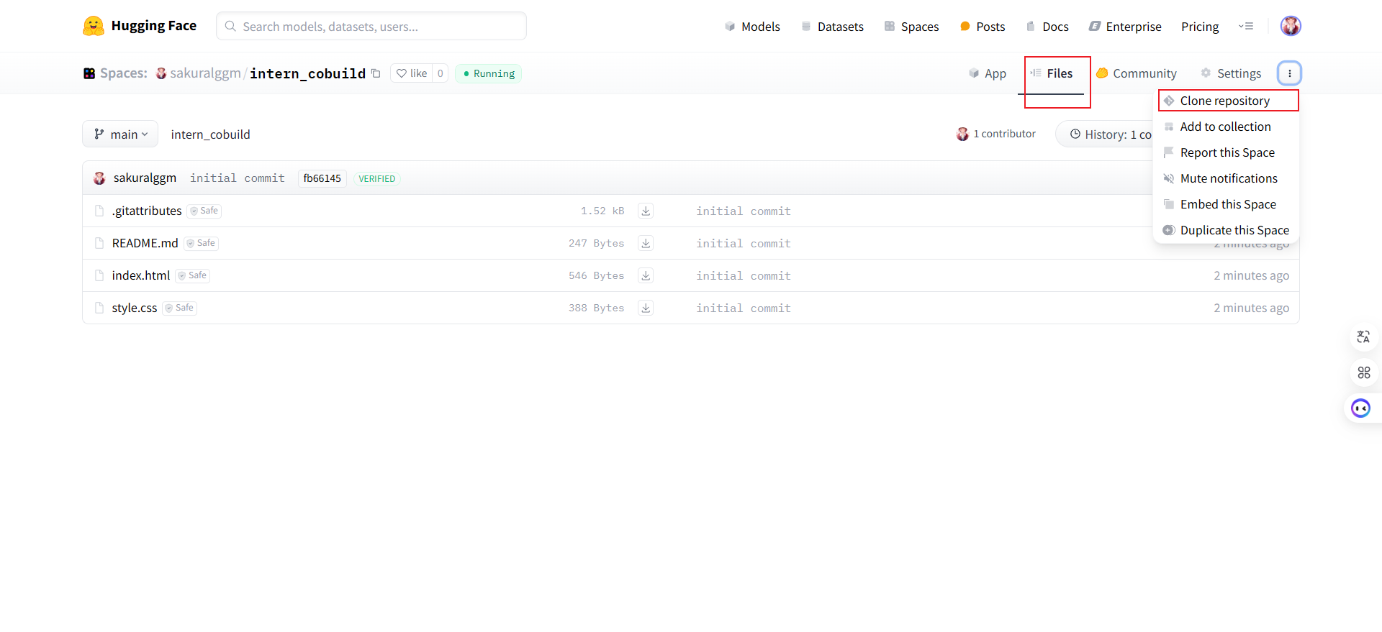Select Embed this Space
This screenshot has width=1382, height=632.
[x=1226, y=204]
